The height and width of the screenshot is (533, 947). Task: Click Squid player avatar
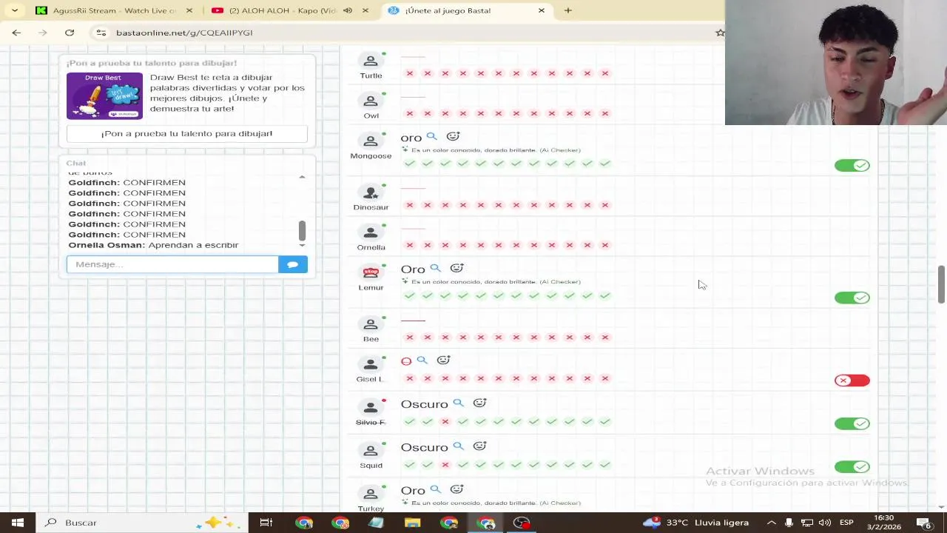click(371, 450)
